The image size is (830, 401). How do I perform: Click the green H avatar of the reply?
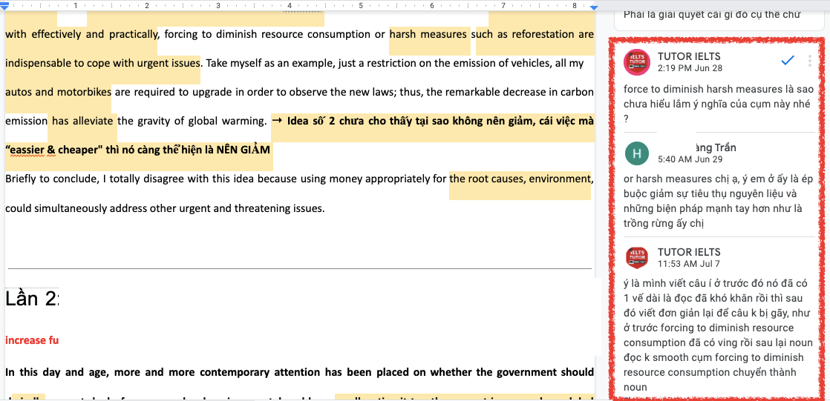coord(637,153)
